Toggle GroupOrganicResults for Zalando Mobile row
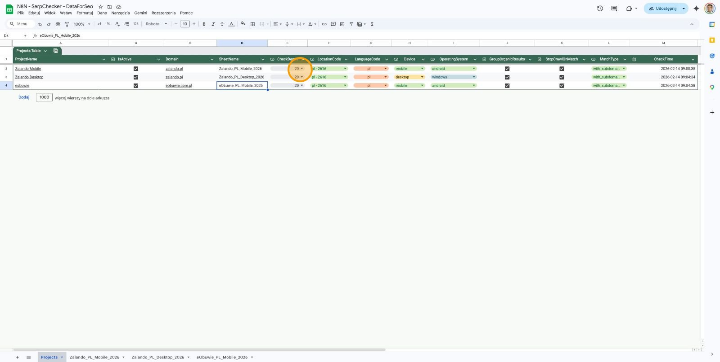Viewport: 720px width, 362px height. point(507,69)
